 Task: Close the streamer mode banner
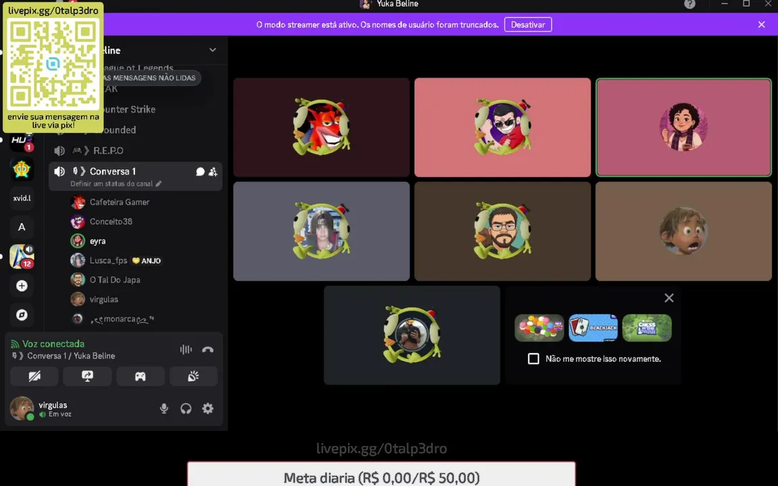[762, 24]
